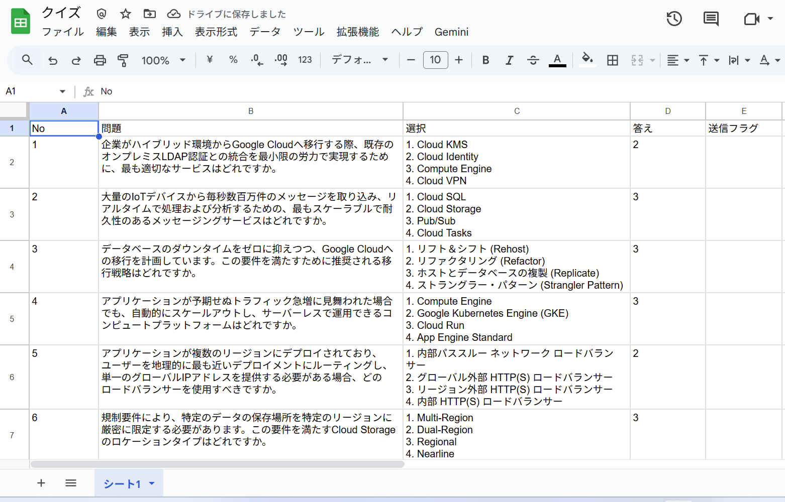Open the fill color paint bucket
The image size is (785, 502).
(587, 60)
